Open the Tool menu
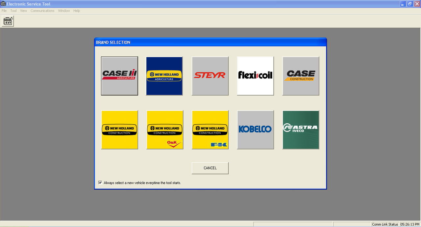Screen dimensions: 421x227 pyautogui.click(x=13, y=11)
